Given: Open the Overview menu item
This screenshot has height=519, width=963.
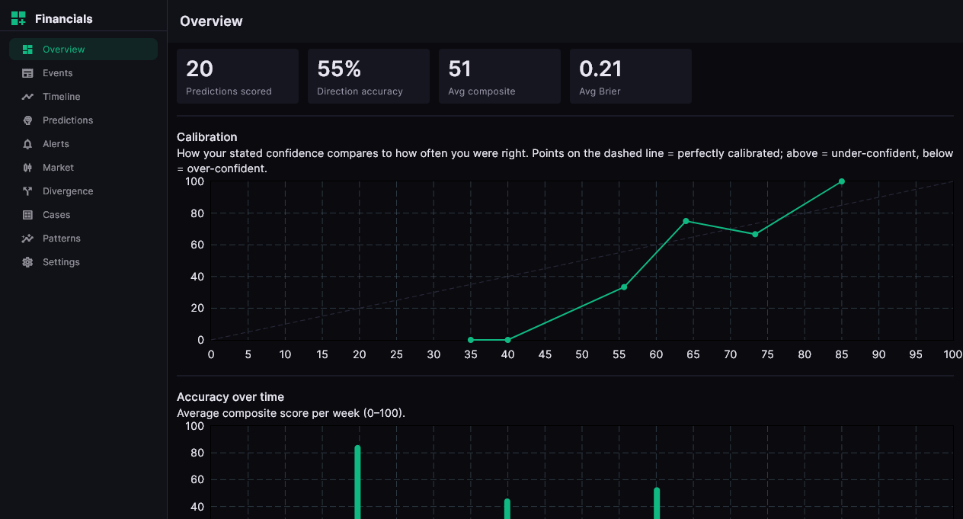Looking at the screenshot, I should pos(83,50).
